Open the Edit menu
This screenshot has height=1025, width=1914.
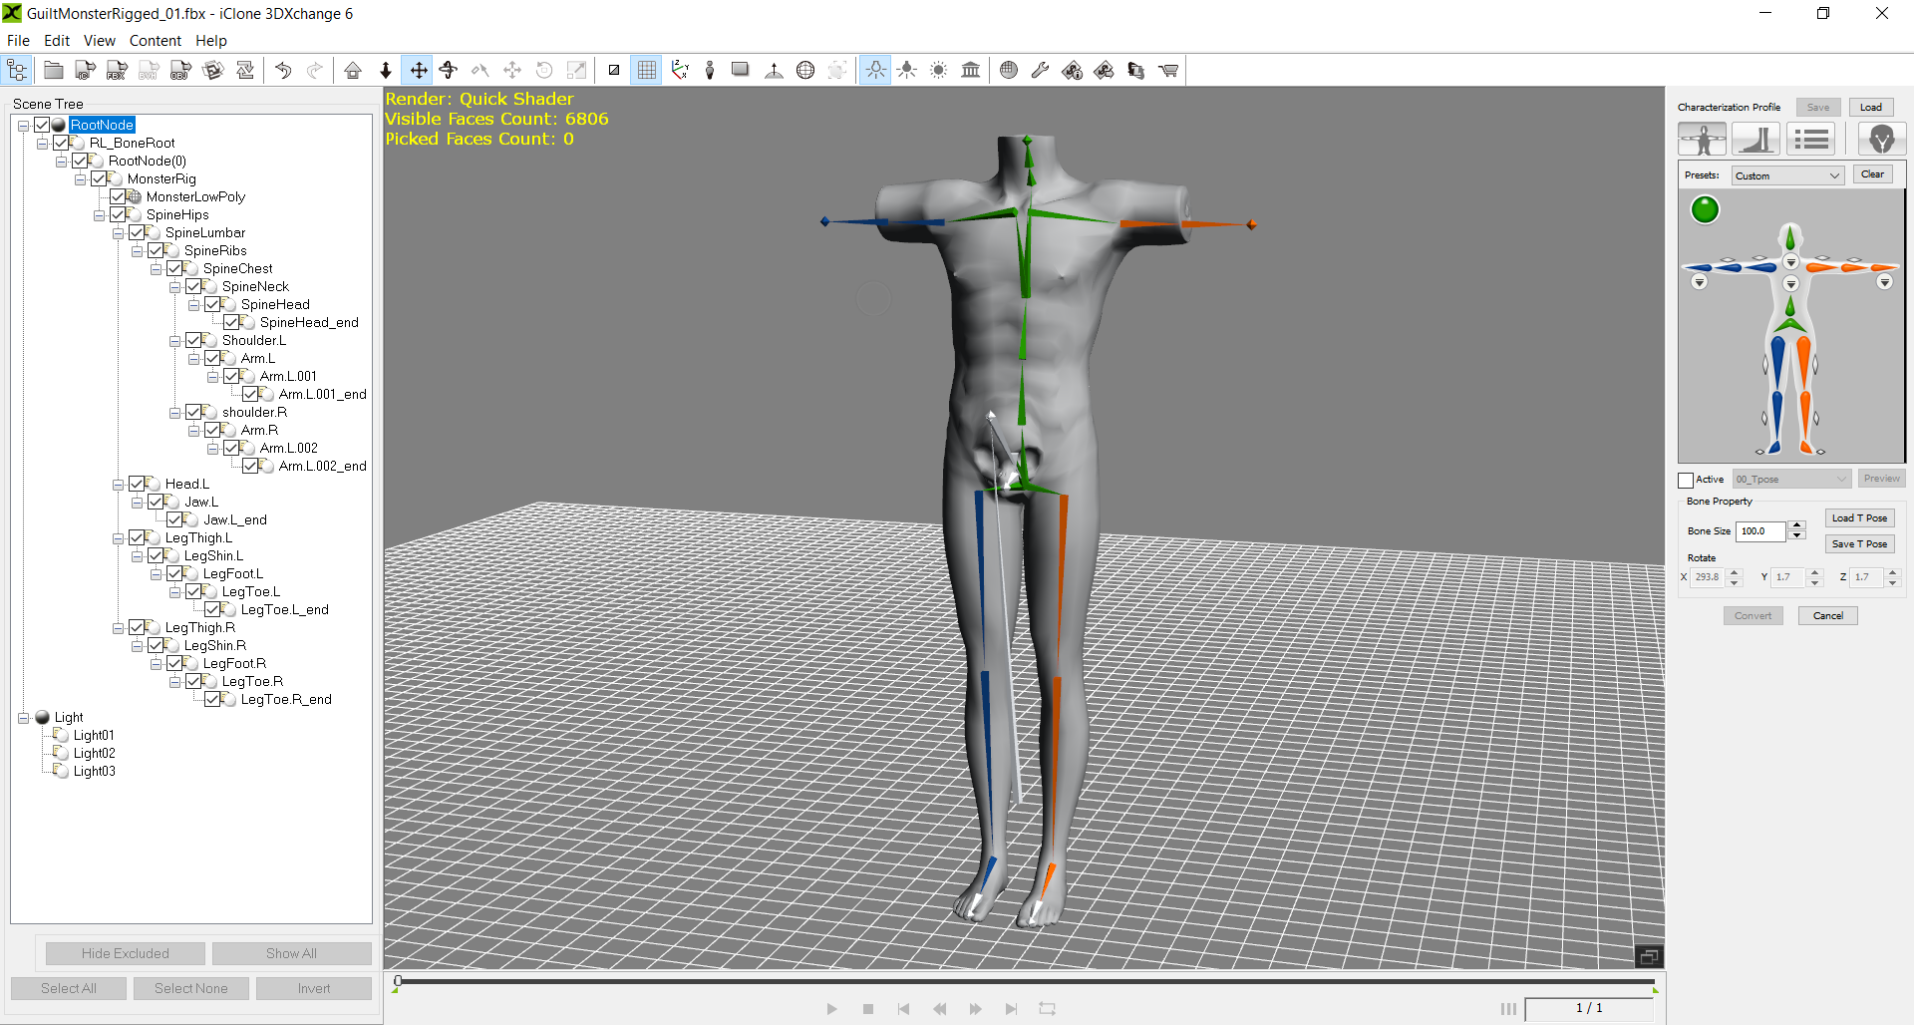click(x=57, y=41)
